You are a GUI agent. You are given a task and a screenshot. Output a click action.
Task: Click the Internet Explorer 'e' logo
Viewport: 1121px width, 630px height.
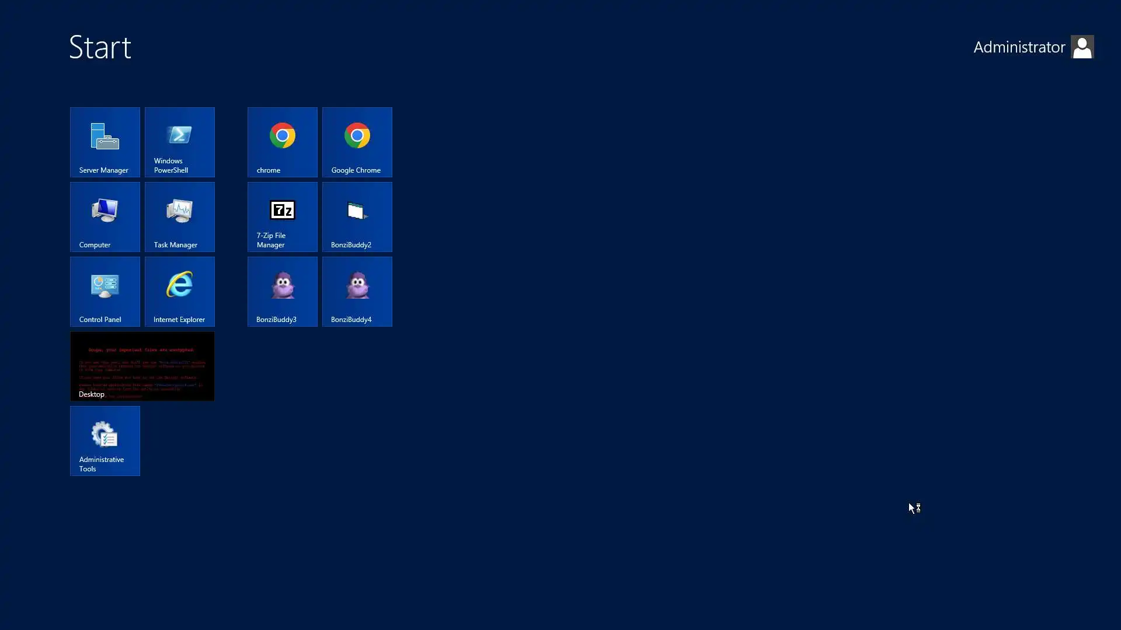click(x=179, y=284)
